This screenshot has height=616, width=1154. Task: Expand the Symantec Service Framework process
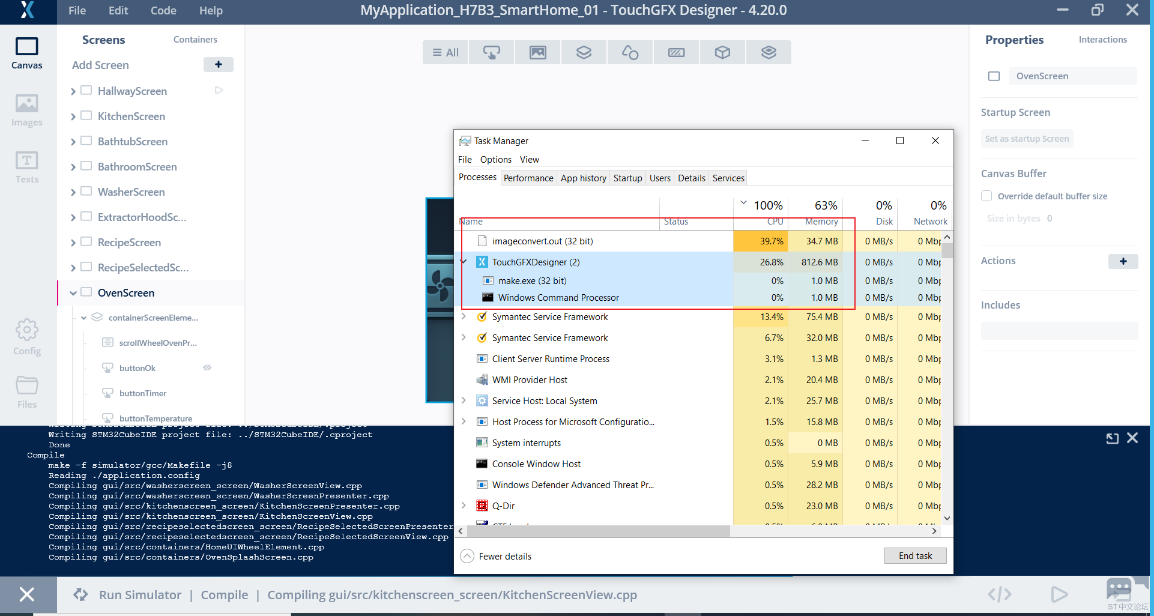464,316
